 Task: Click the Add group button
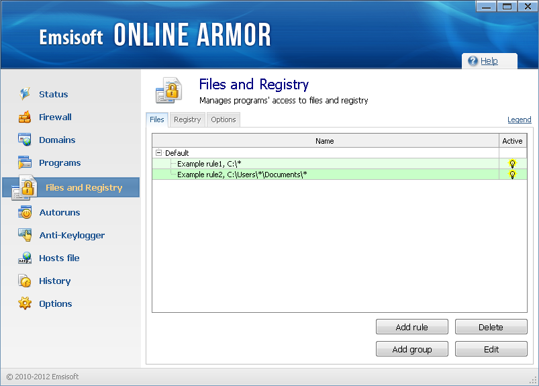[412, 349]
